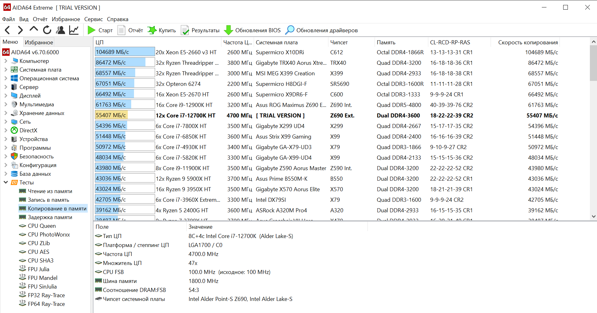Expand the Операционная система node
Viewport: 597px width, 313px height.
(6, 78)
